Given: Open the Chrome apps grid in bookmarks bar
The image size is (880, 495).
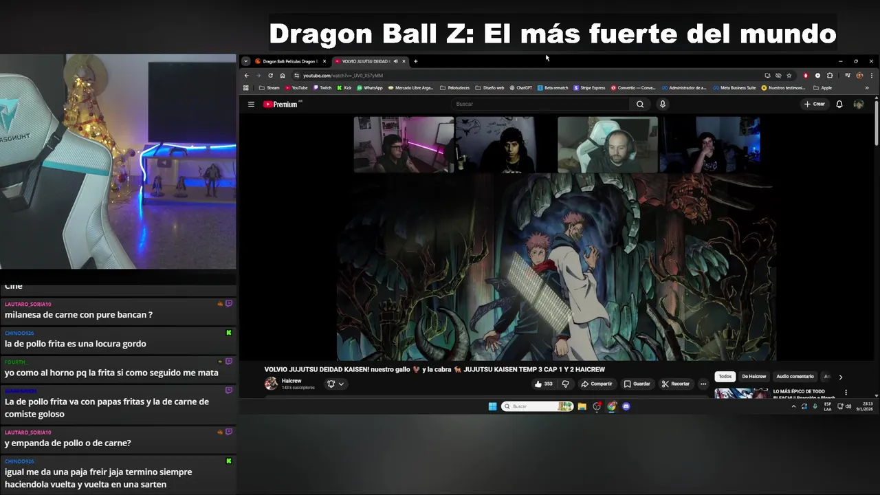Looking at the screenshot, I should pos(245,88).
